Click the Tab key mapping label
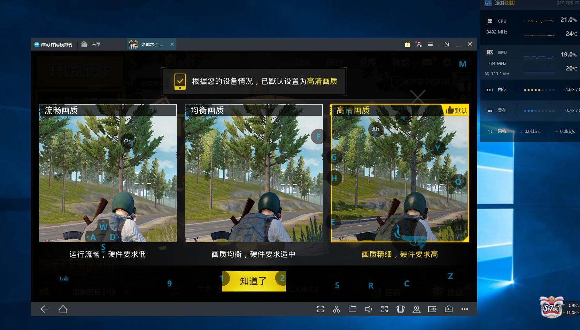Screen dimensions: 580x330 point(64,278)
